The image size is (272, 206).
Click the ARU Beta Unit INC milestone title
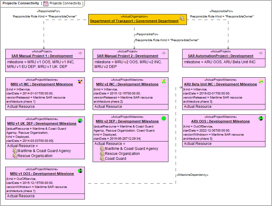(x=220, y=84)
